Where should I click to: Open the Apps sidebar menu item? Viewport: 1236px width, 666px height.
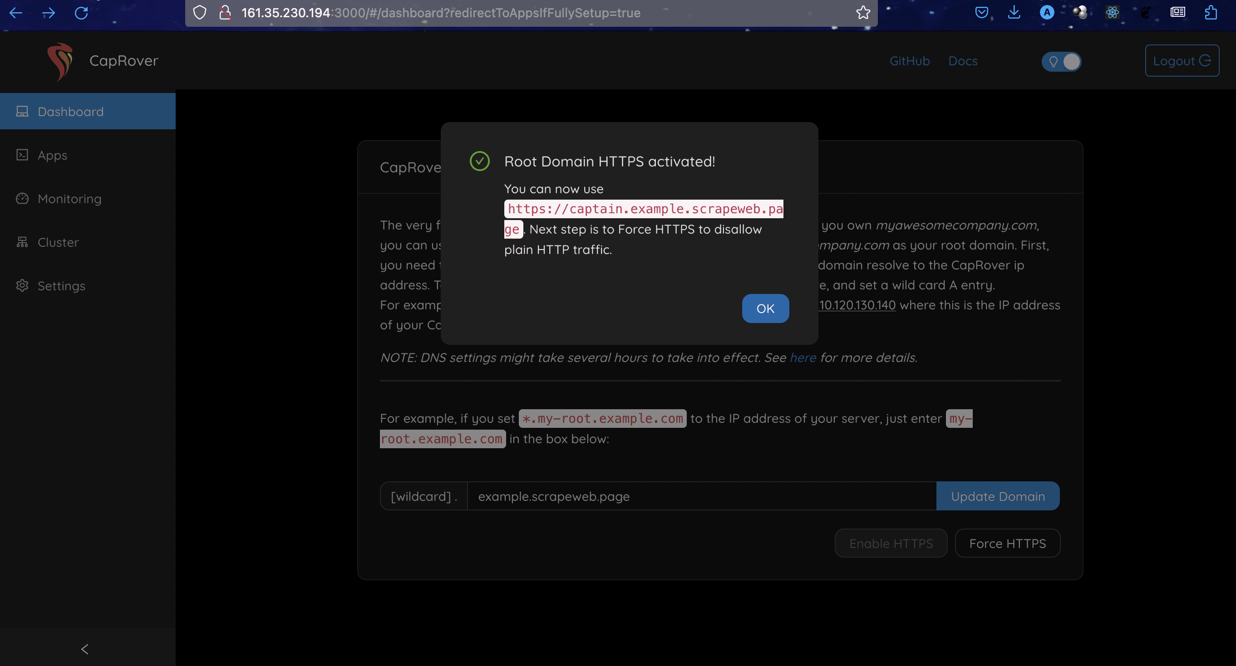point(52,155)
